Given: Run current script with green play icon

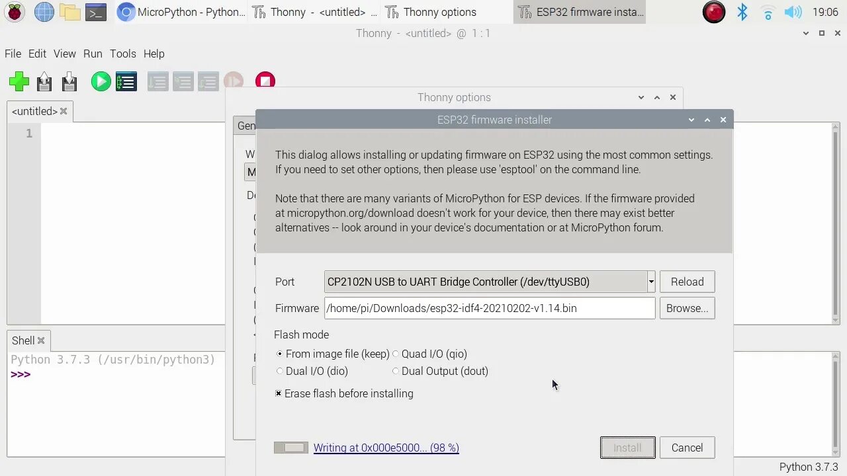Looking at the screenshot, I should tap(101, 81).
